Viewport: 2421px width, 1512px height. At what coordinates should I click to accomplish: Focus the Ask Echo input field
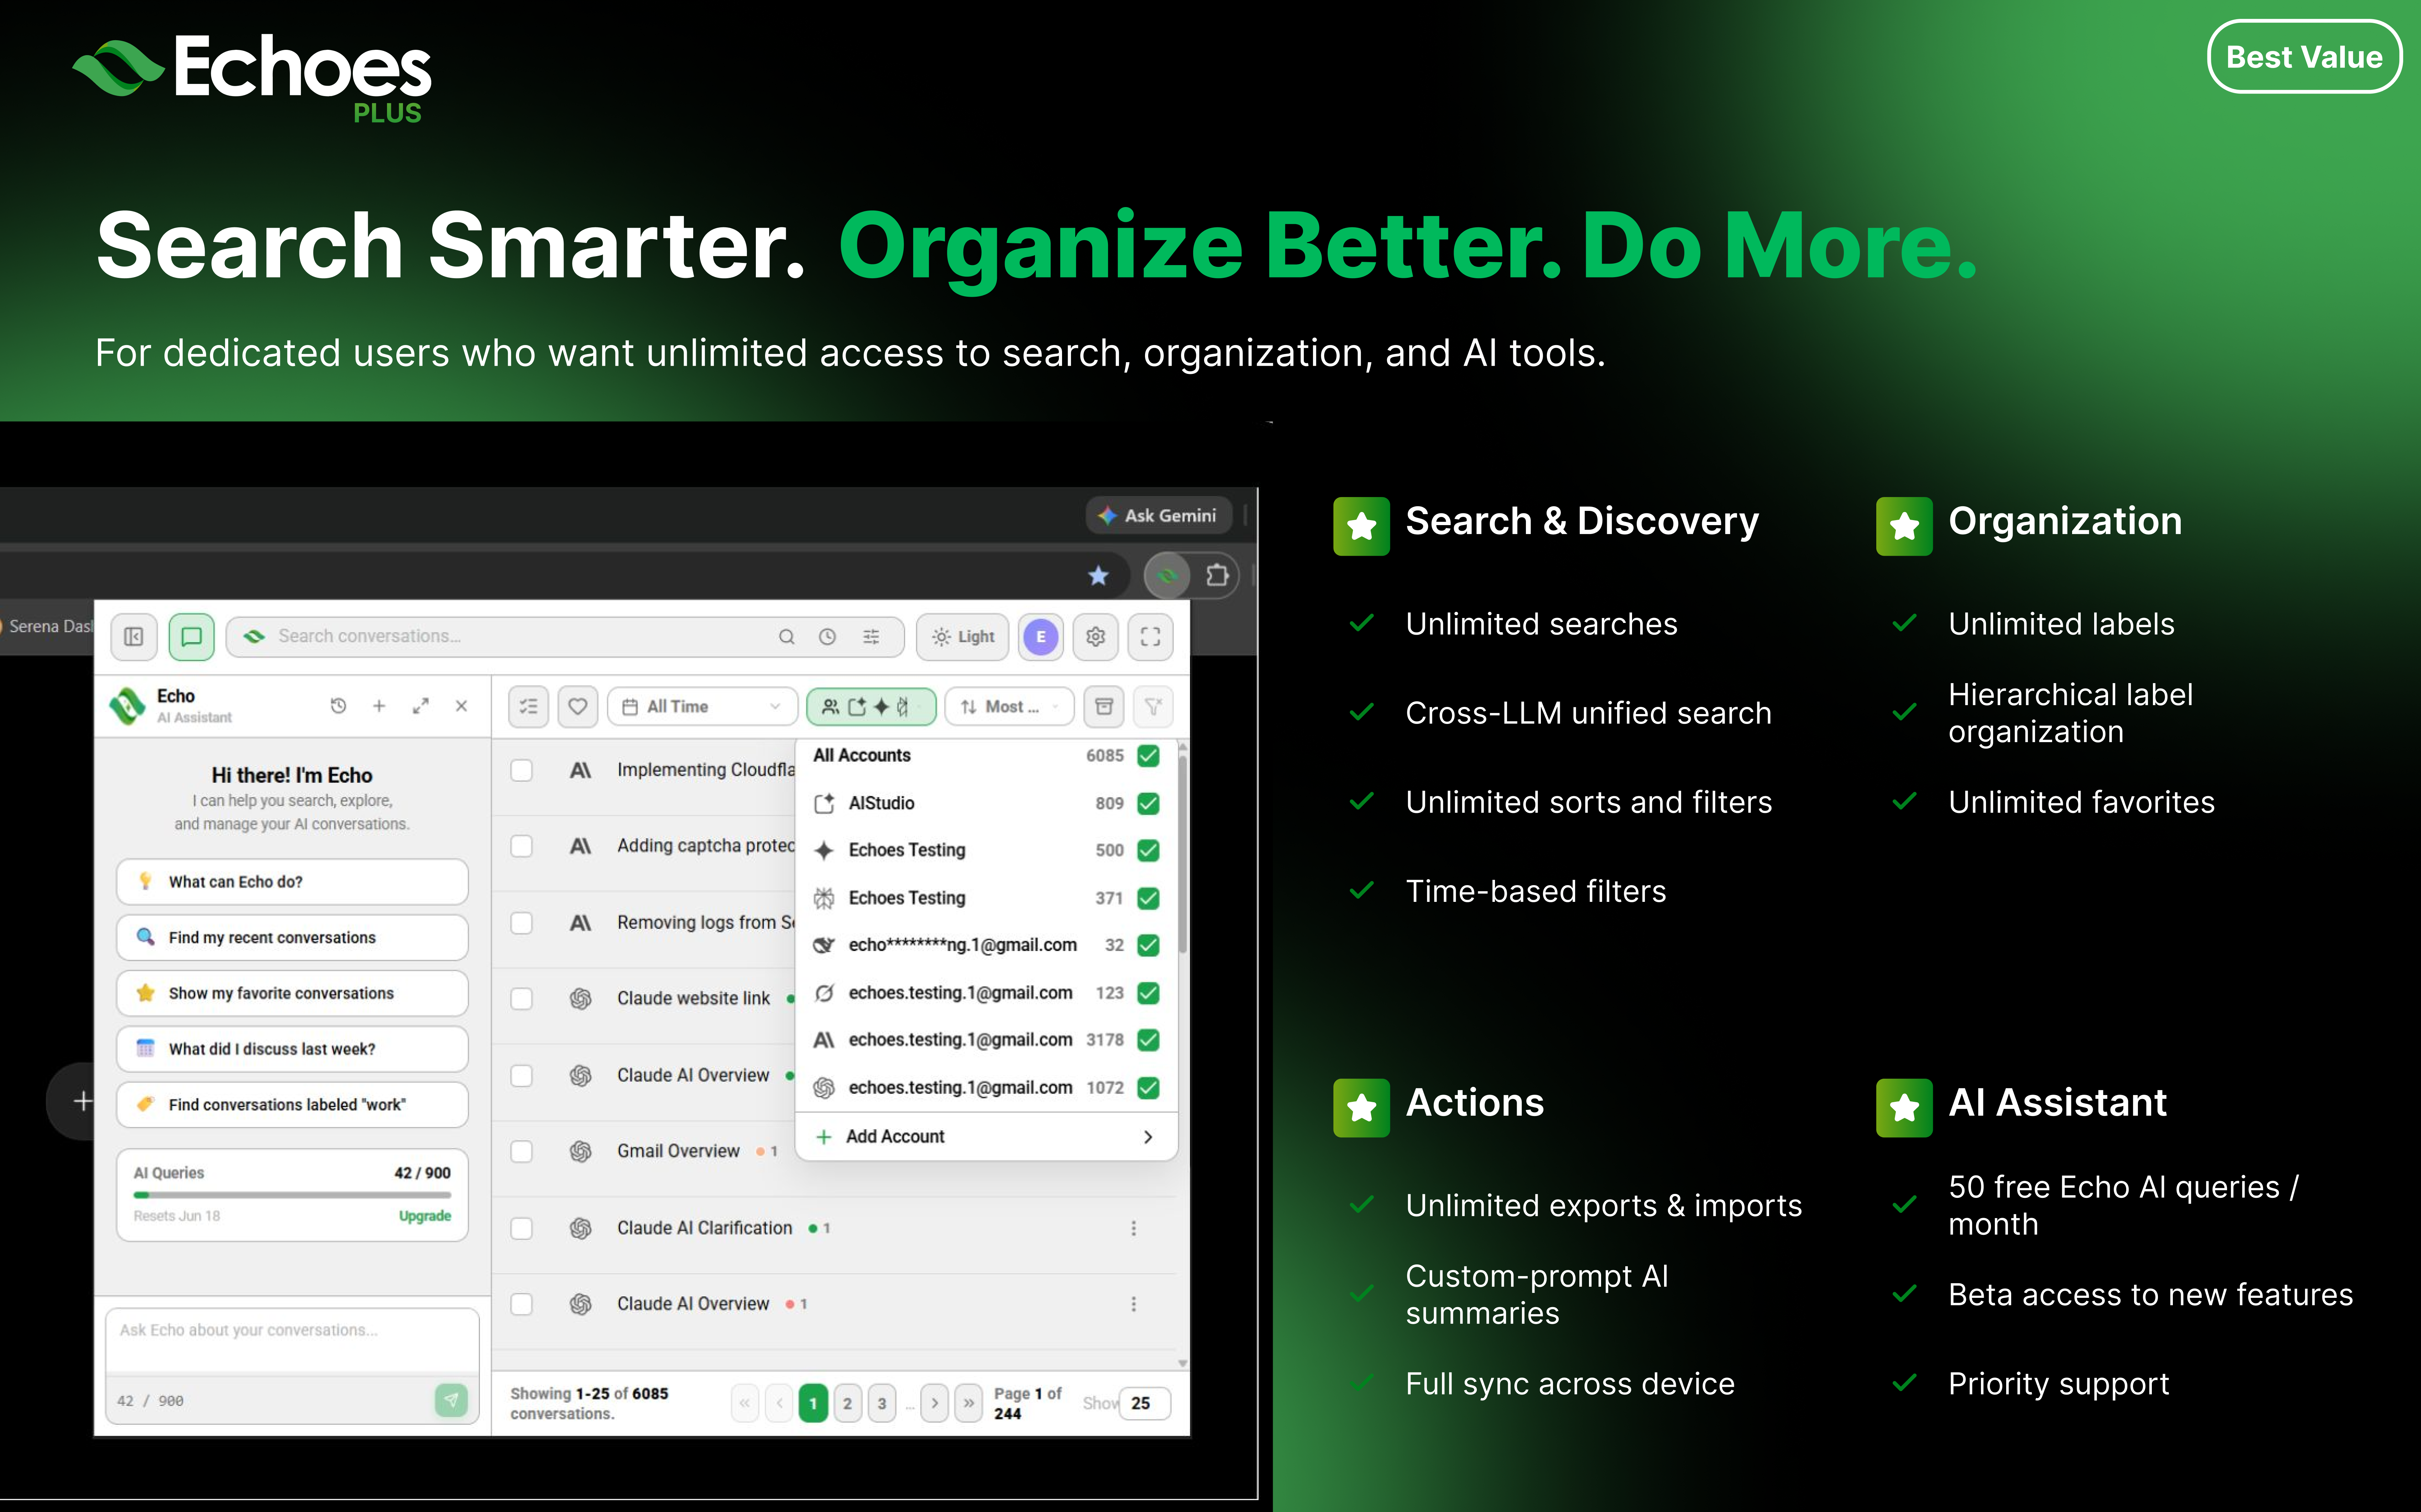click(292, 1342)
